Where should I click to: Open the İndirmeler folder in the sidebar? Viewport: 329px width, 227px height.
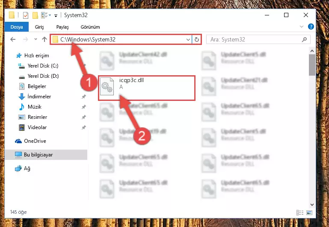[x=35, y=97]
